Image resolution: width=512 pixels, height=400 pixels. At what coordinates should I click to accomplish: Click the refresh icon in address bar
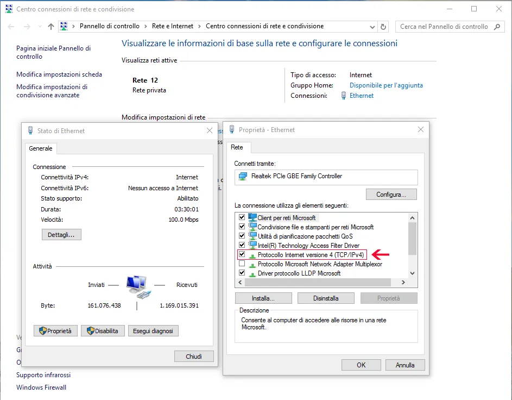click(x=384, y=27)
